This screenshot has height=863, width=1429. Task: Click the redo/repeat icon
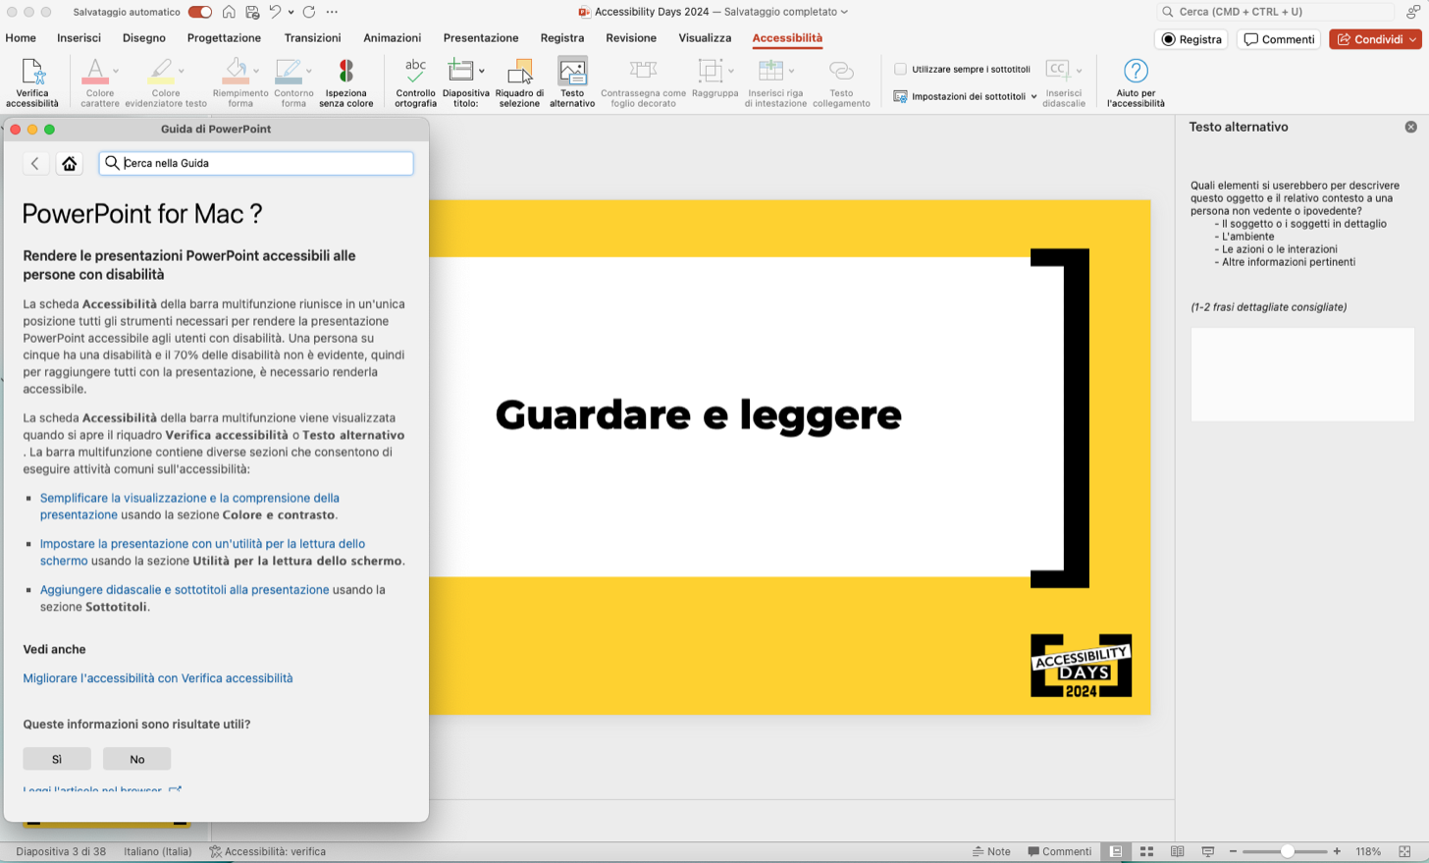click(x=308, y=12)
